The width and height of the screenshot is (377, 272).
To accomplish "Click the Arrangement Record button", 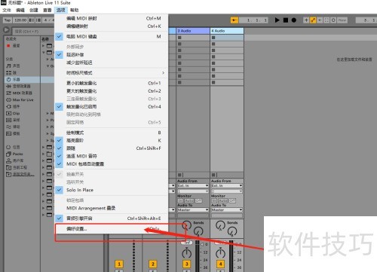I will (293, 20).
